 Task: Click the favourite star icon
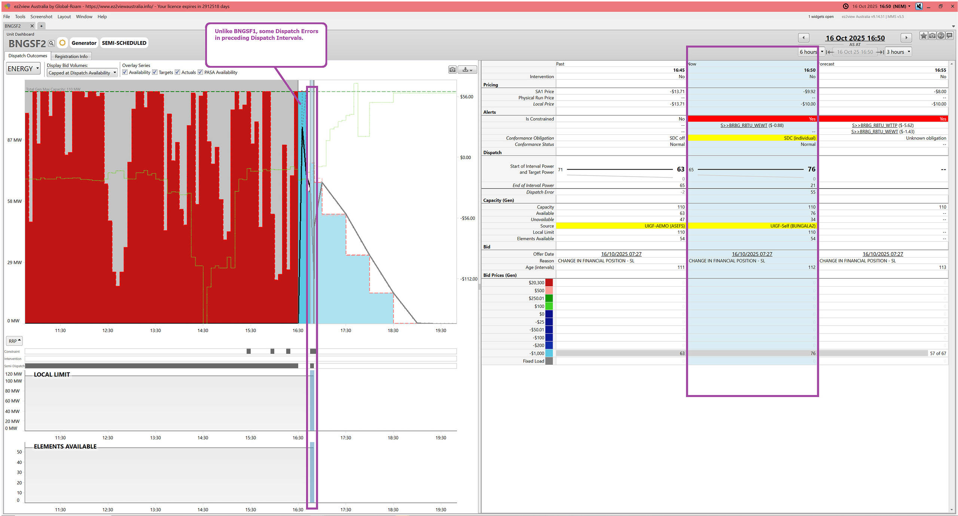point(924,36)
